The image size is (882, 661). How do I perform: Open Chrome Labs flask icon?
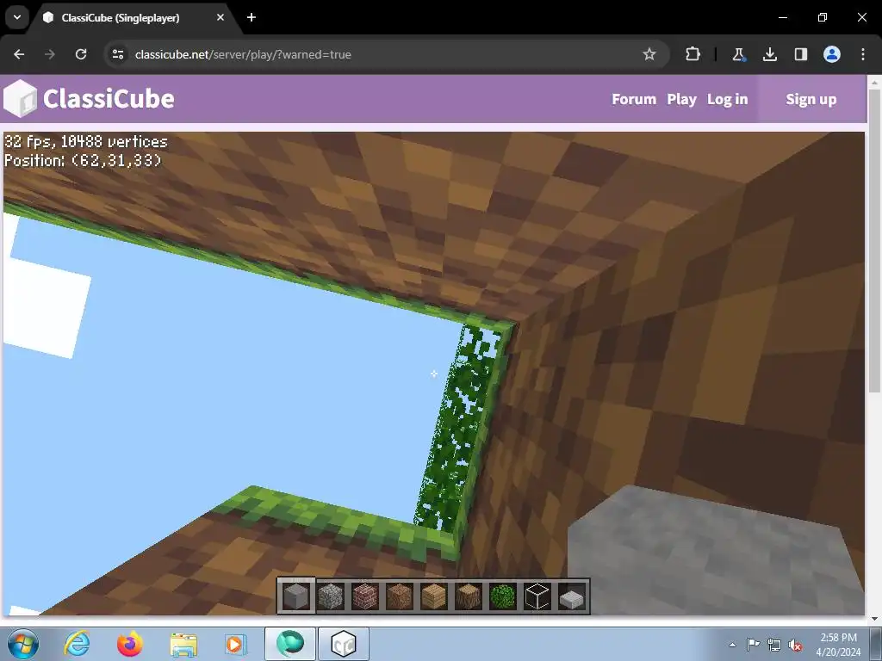[738, 54]
